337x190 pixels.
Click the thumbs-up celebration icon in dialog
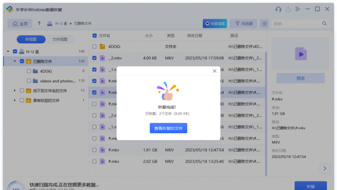168,91
